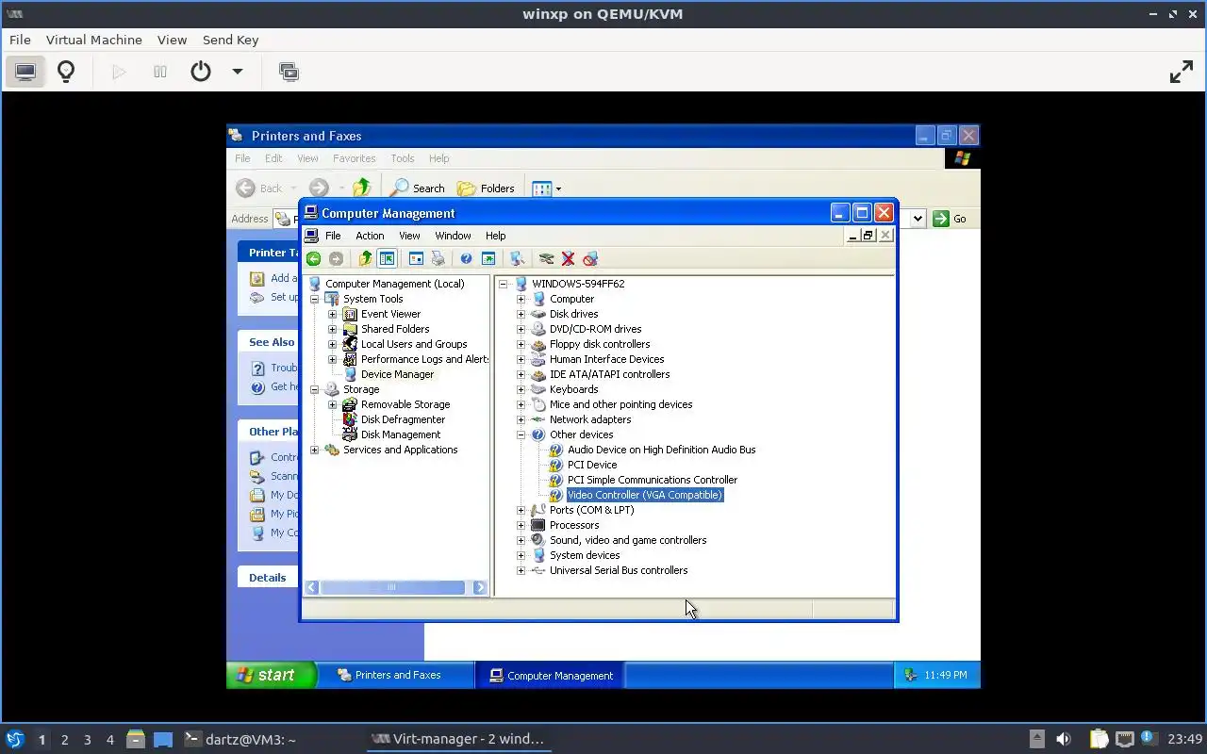Image resolution: width=1207 pixels, height=754 pixels.
Task: Click the lightbulb details icon in virt-manager
Action: tap(66, 72)
